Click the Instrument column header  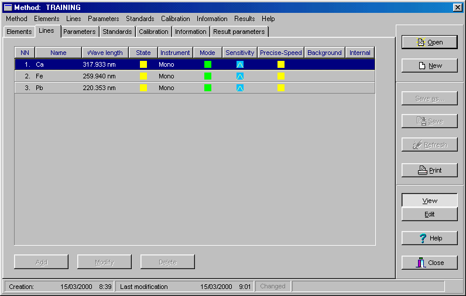click(x=175, y=53)
